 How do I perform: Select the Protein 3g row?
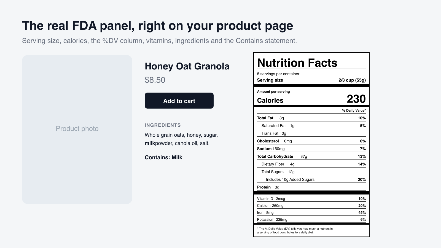coord(311,187)
